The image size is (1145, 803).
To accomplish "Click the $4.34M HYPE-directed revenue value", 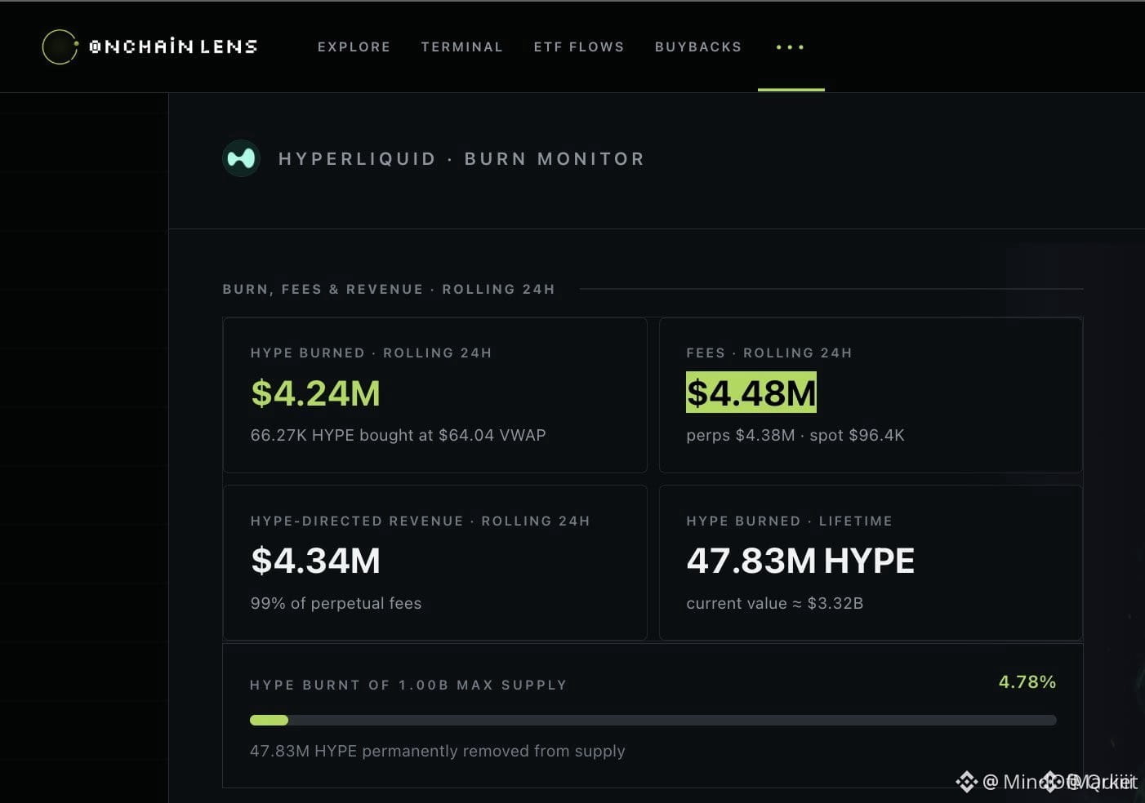I will (x=315, y=561).
